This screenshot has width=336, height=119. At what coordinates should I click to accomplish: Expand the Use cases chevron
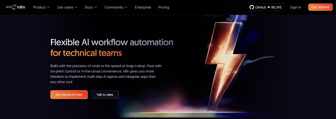click(76, 7)
